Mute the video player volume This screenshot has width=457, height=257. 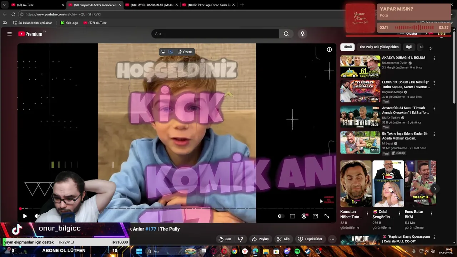point(37,216)
